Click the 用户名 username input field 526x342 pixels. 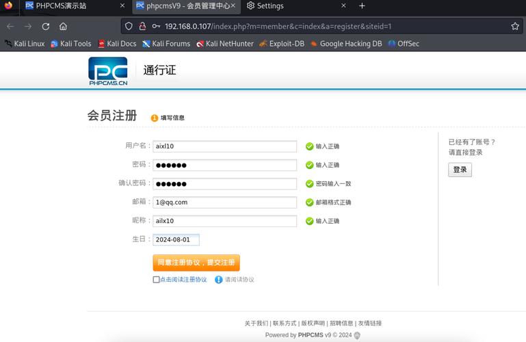(224, 146)
